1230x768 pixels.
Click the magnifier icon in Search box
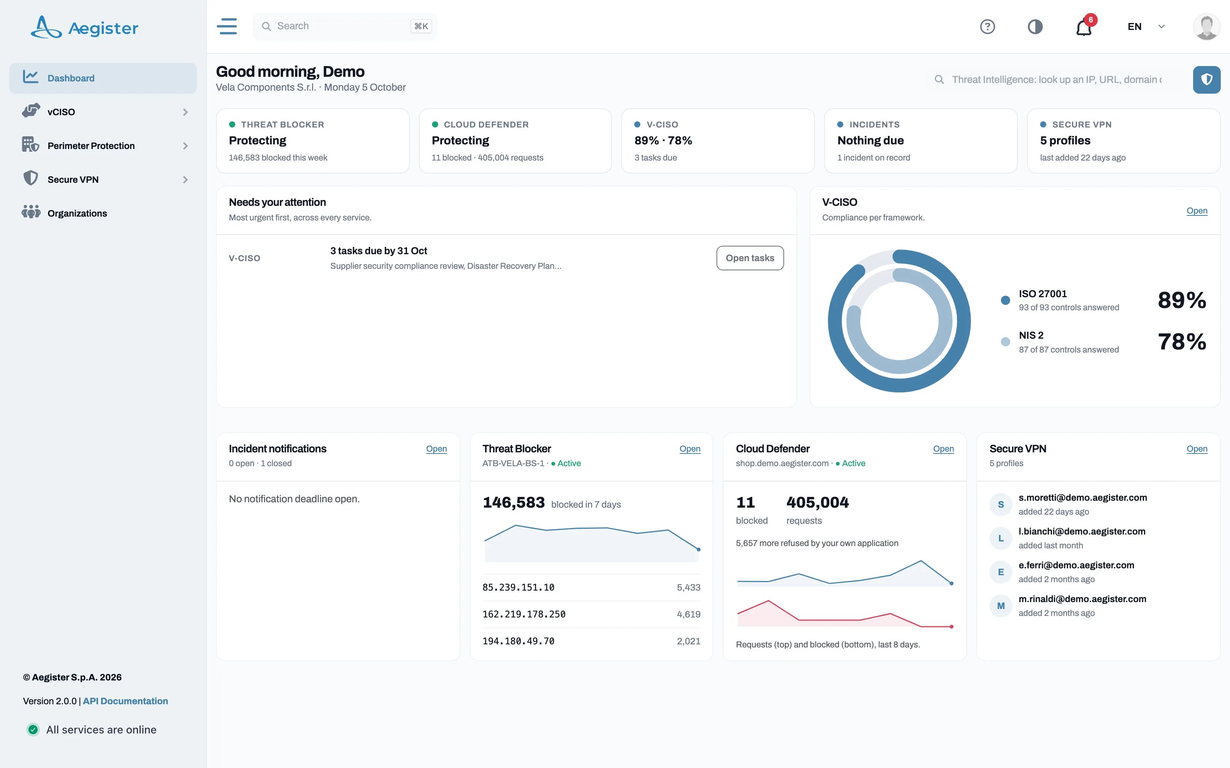266,26
